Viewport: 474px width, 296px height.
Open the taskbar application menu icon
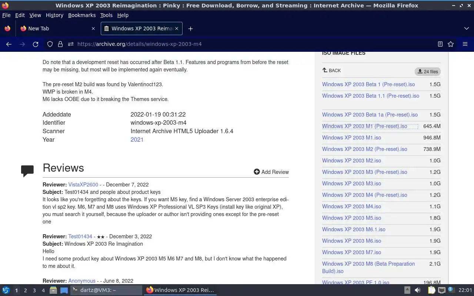pyautogui.click(x=6, y=290)
